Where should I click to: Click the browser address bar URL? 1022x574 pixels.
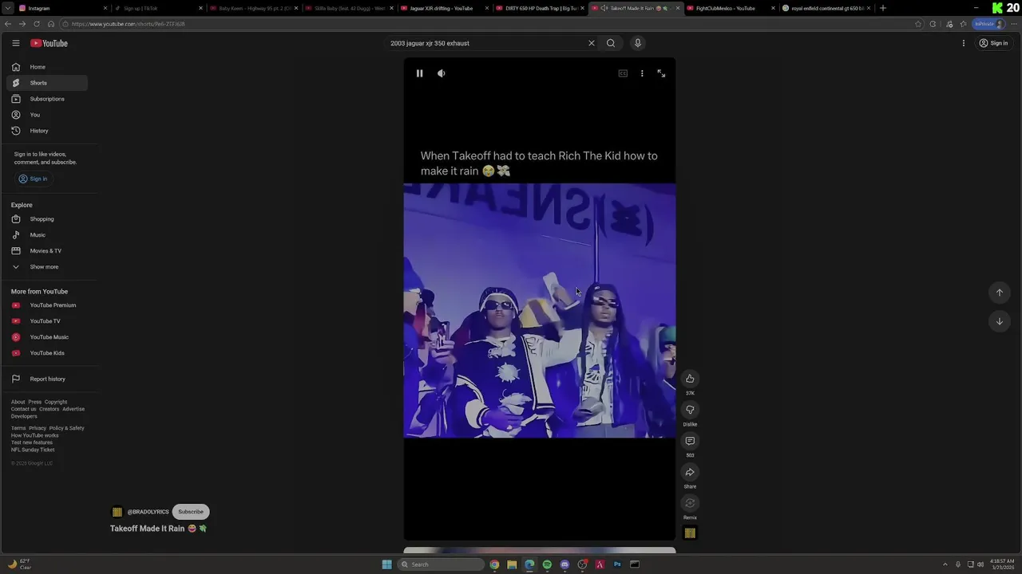pos(128,24)
